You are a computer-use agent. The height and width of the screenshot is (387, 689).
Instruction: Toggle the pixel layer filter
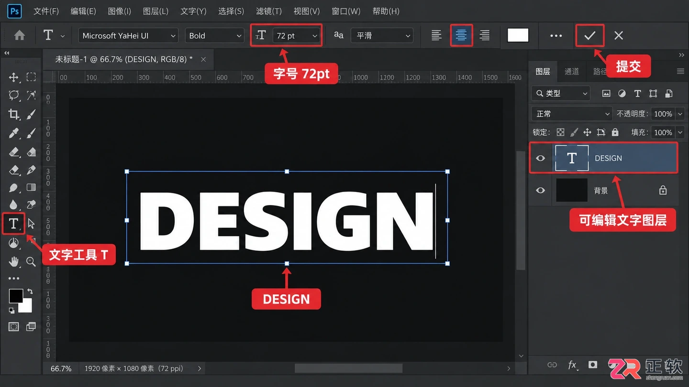pyautogui.click(x=606, y=94)
